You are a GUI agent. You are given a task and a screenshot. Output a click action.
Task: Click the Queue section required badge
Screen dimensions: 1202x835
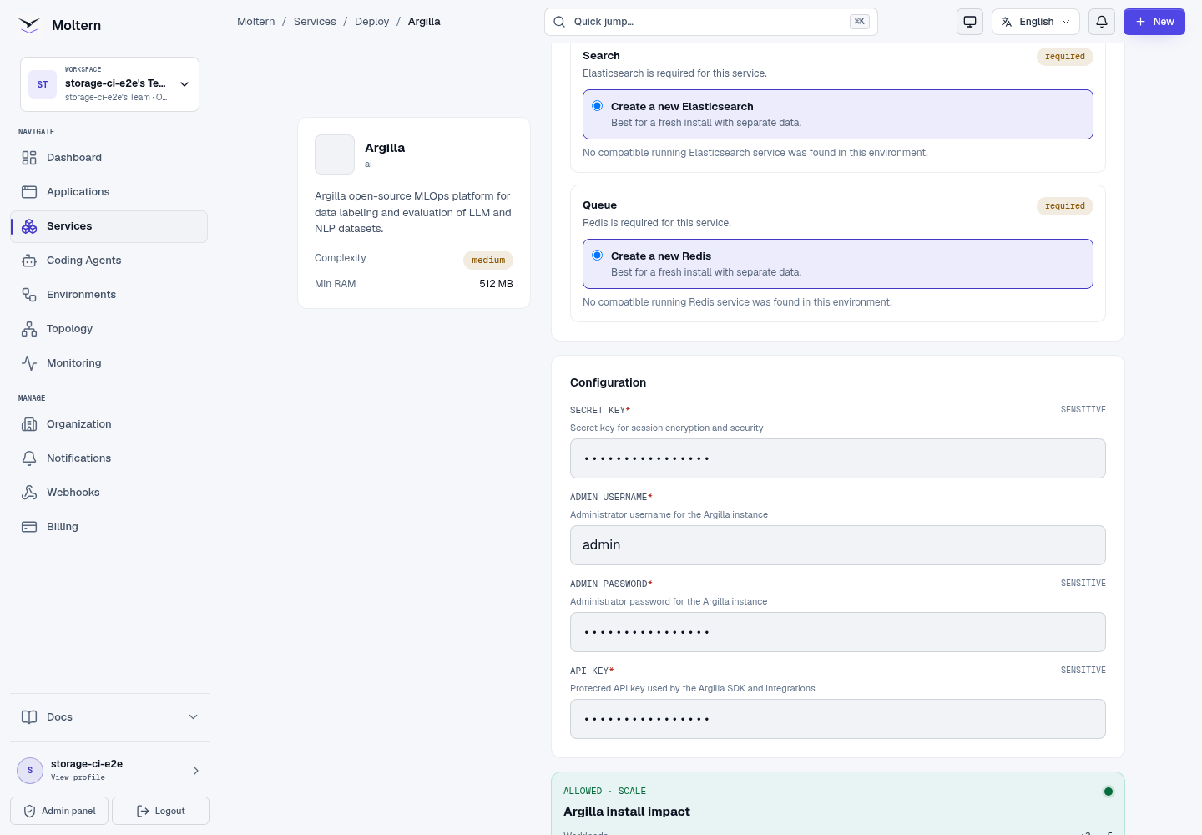pyautogui.click(x=1065, y=206)
